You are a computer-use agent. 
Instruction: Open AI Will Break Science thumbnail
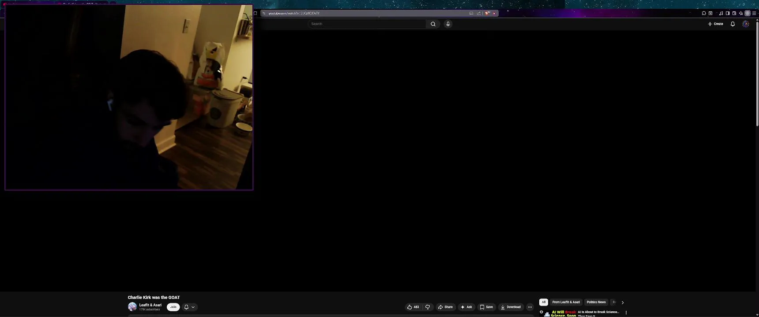(x=558, y=313)
